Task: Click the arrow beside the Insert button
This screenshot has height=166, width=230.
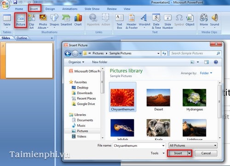Action: tap(190, 153)
